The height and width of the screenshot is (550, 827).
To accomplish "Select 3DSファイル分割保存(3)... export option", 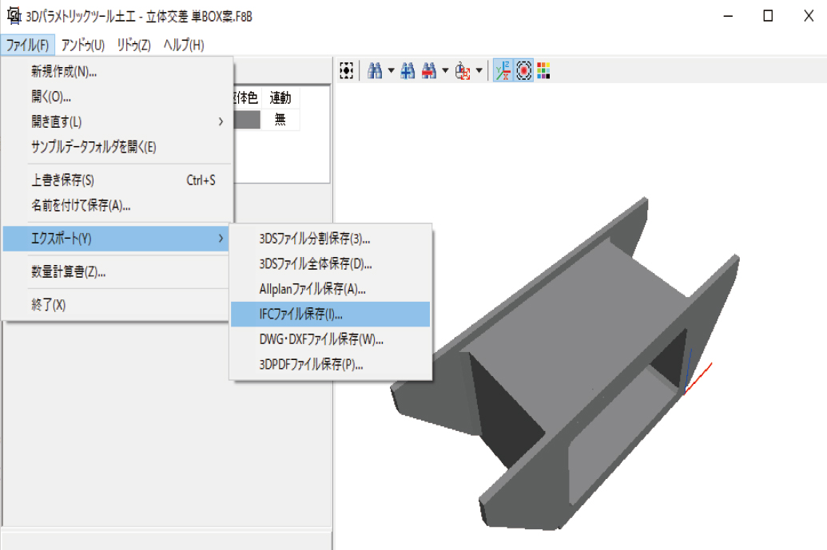I will pos(331,239).
